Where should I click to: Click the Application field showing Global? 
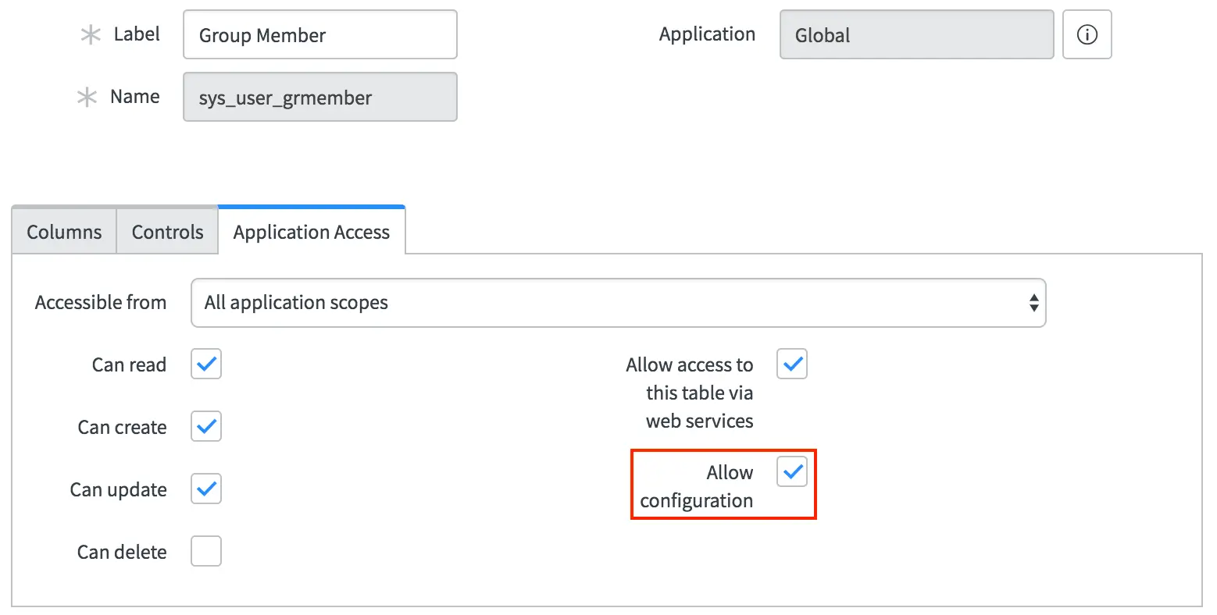pos(916,35)
